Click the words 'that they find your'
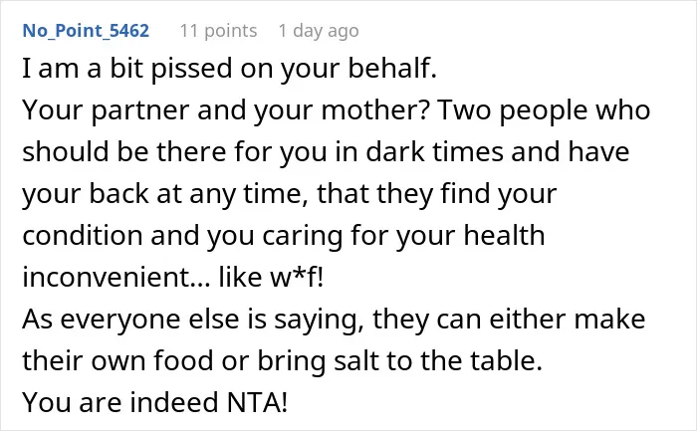This screenshot has width=697, height=431. point(436,194)
